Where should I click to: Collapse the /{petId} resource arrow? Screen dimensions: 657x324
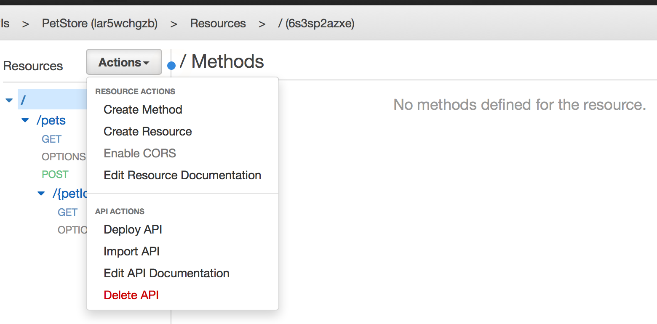41,194
